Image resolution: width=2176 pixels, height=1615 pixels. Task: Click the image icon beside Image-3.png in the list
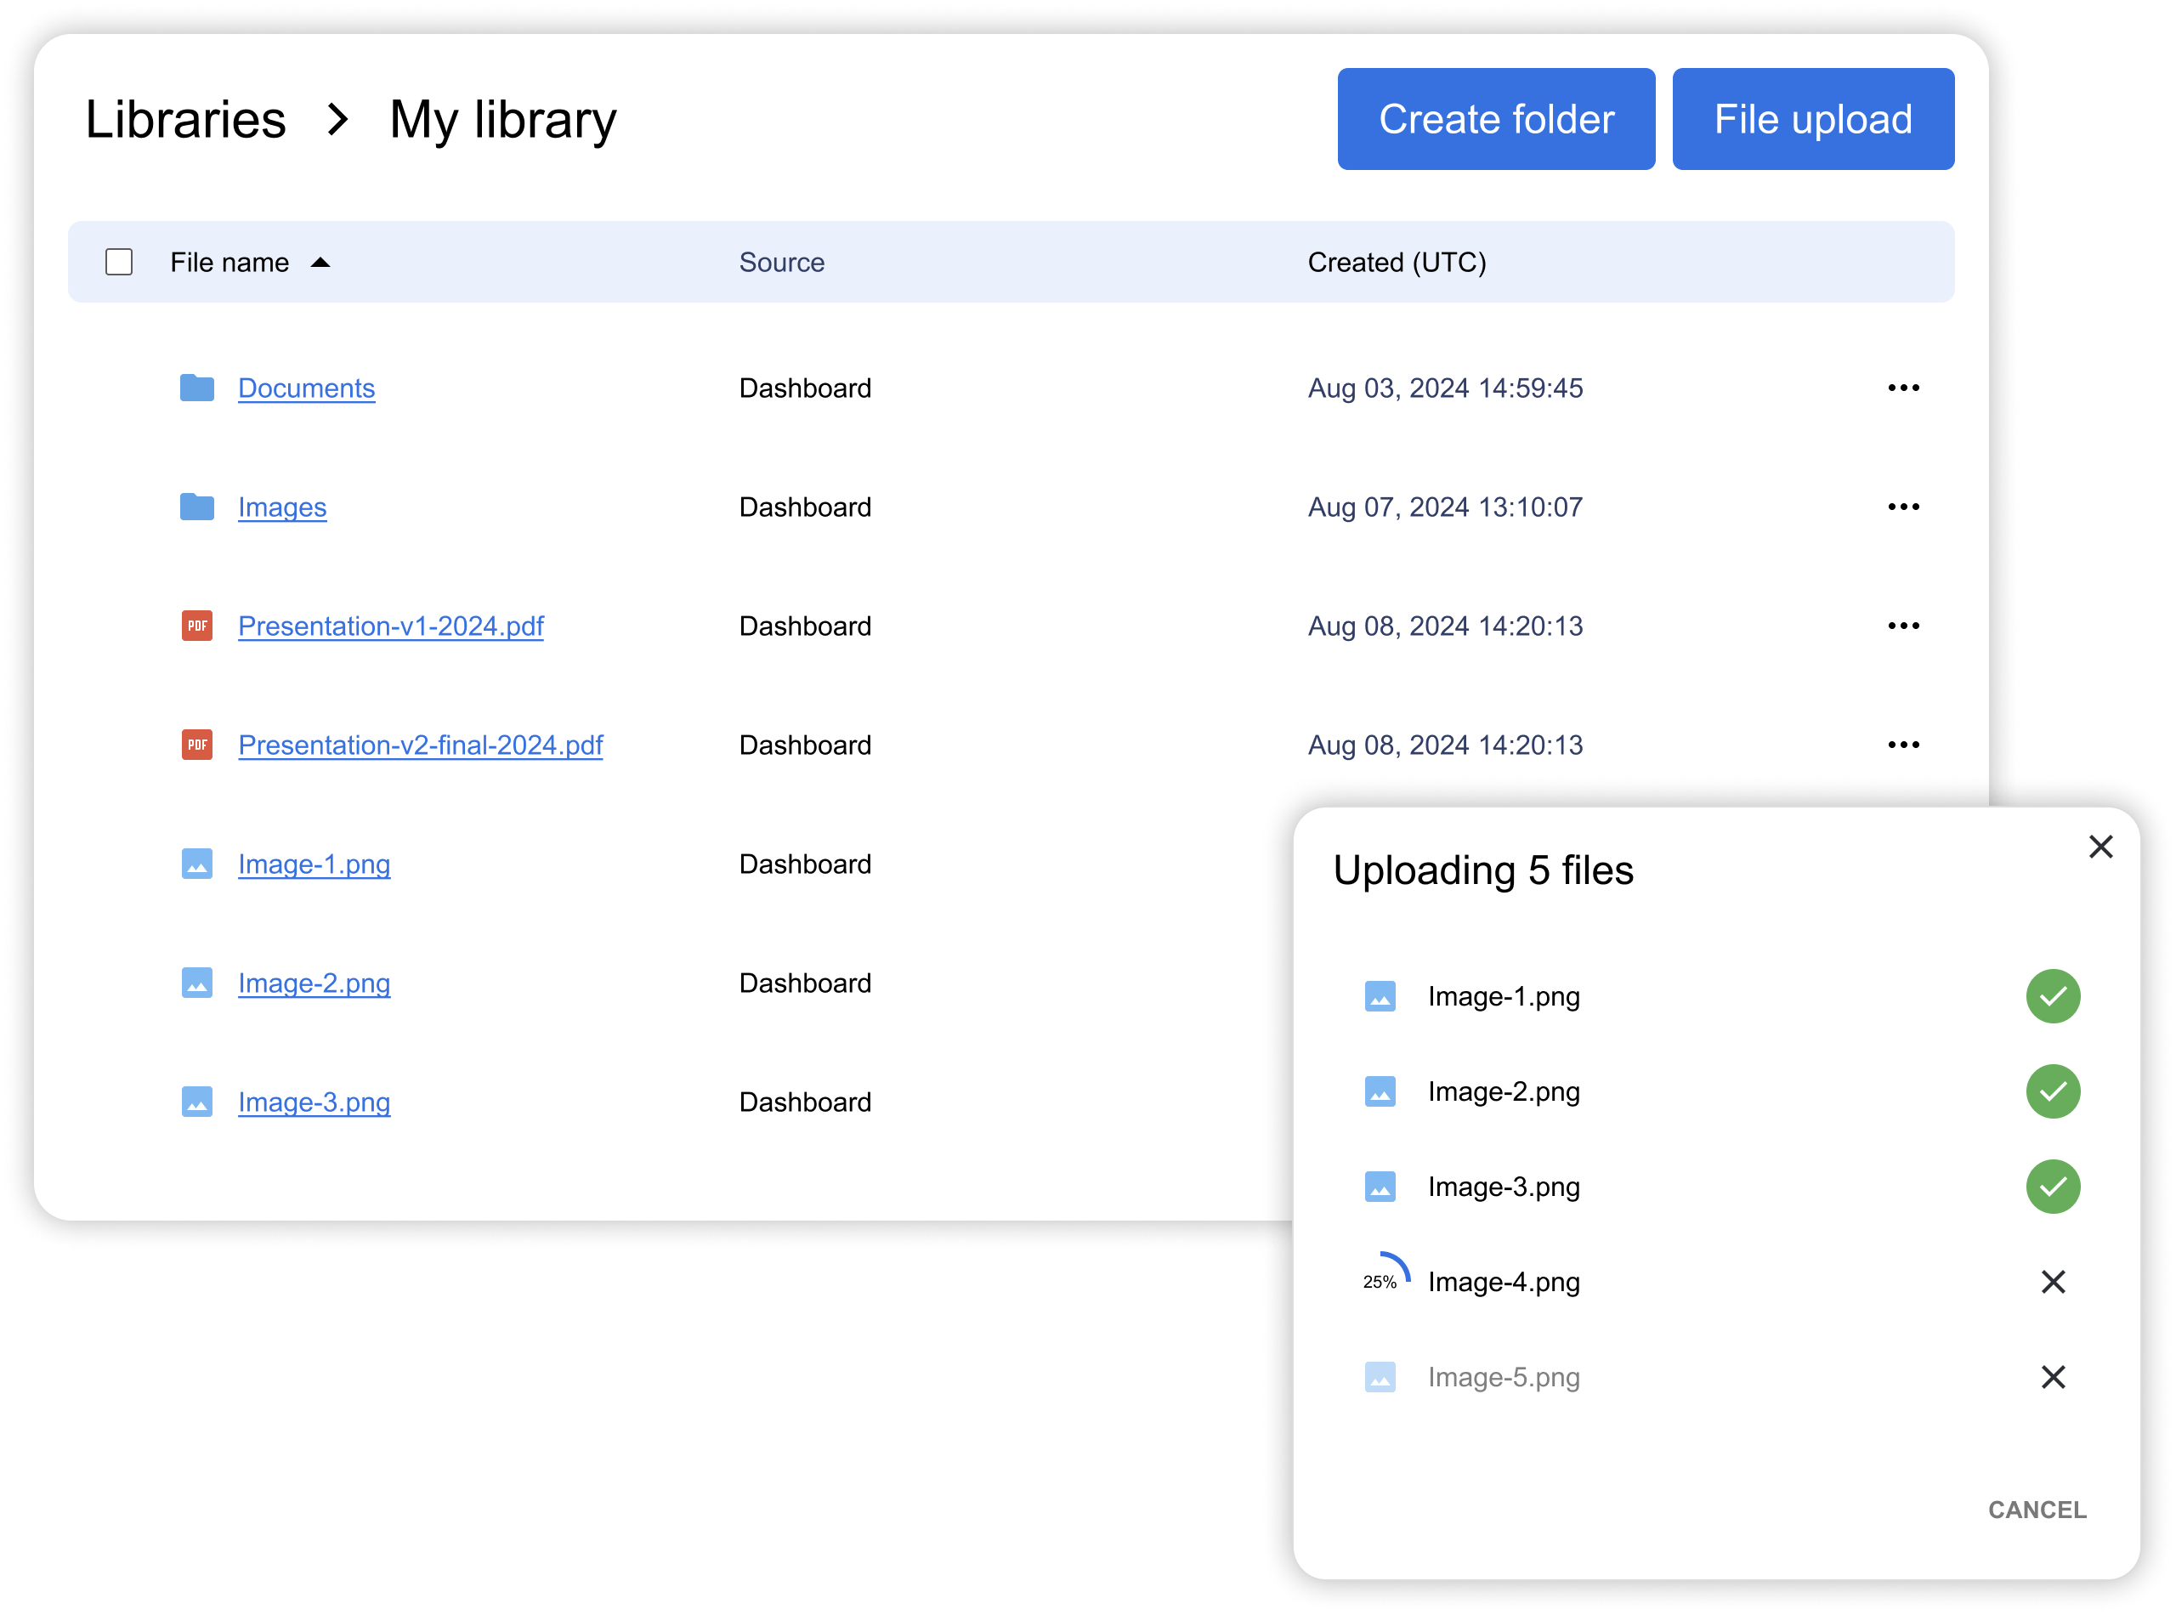pyautogui.click(x=196, y=1102)
